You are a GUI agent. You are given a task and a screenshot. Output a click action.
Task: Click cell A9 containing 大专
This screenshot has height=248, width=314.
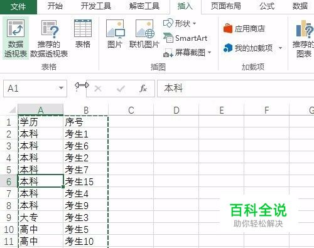(x=41, y=217)
